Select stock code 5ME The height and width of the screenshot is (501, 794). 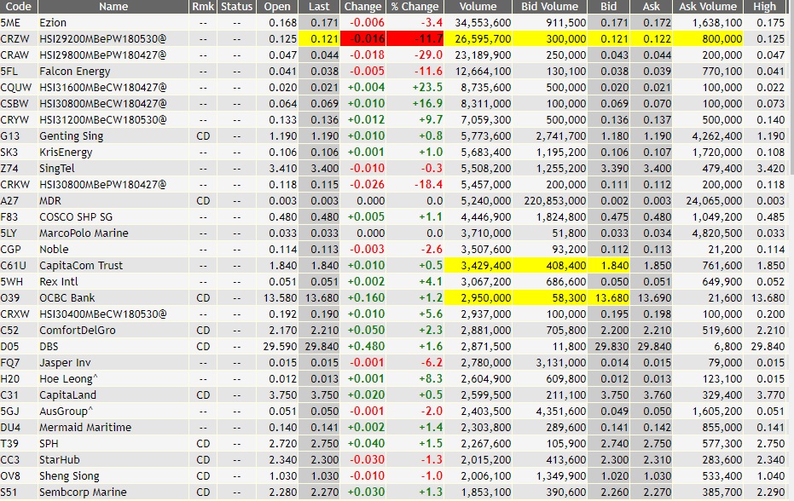tap(12, 23)
